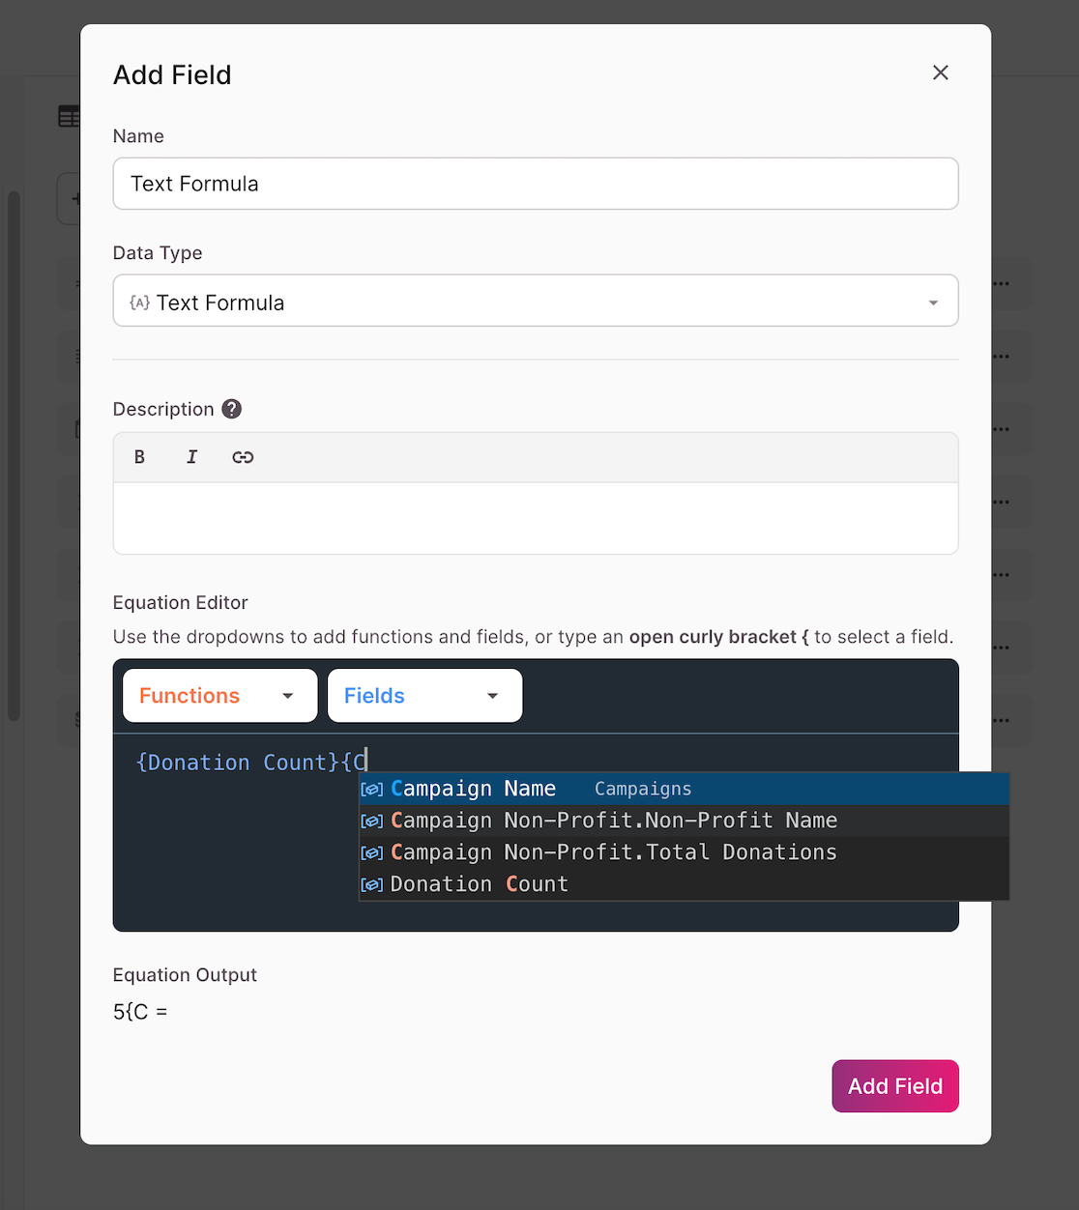Click the field icon beside Donation Count suggestion
The width and height of the screenshot is (1079, 1210).
tap(371, 883)
